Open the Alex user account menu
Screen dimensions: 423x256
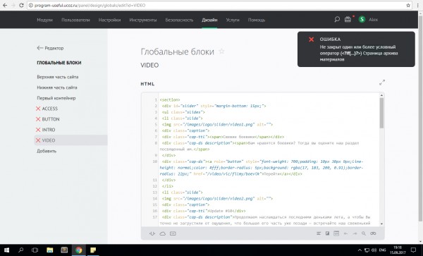(x=374, y=20)
